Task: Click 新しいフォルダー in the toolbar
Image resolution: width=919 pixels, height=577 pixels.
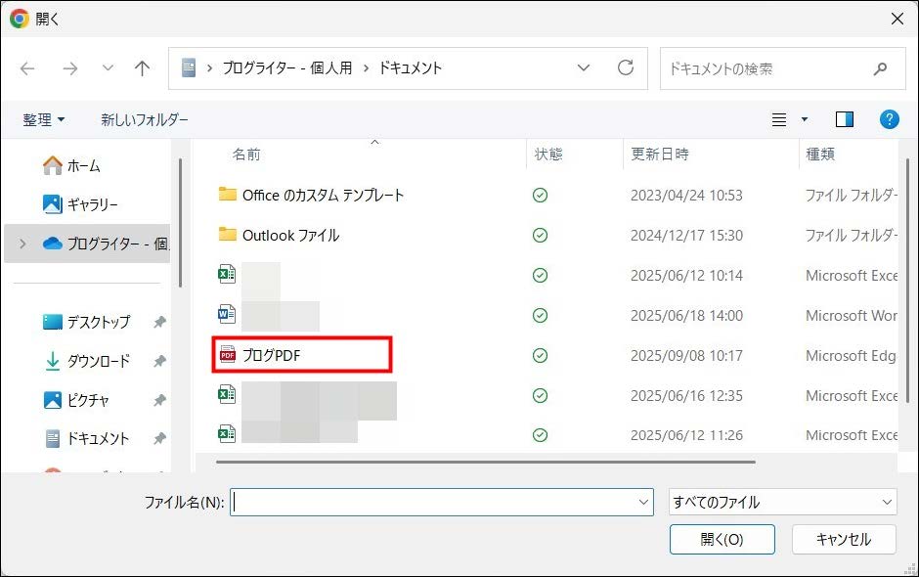Action: [x=145, y=119]
